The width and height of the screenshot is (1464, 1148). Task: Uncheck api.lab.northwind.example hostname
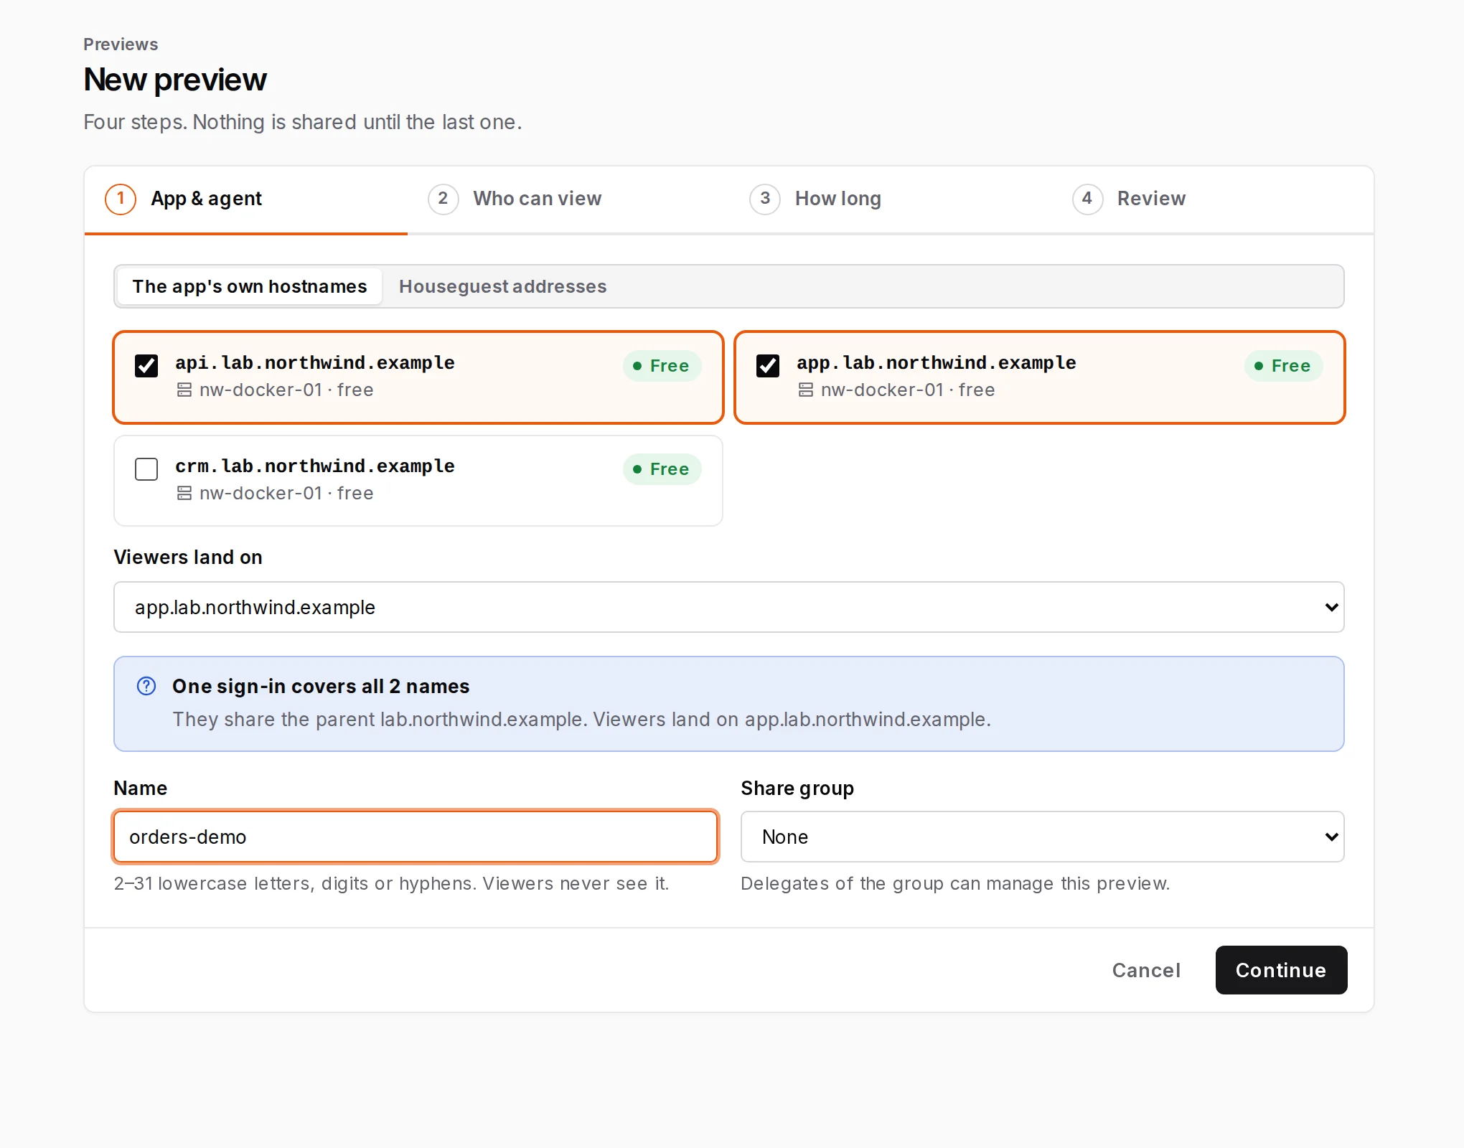(146, 366)
